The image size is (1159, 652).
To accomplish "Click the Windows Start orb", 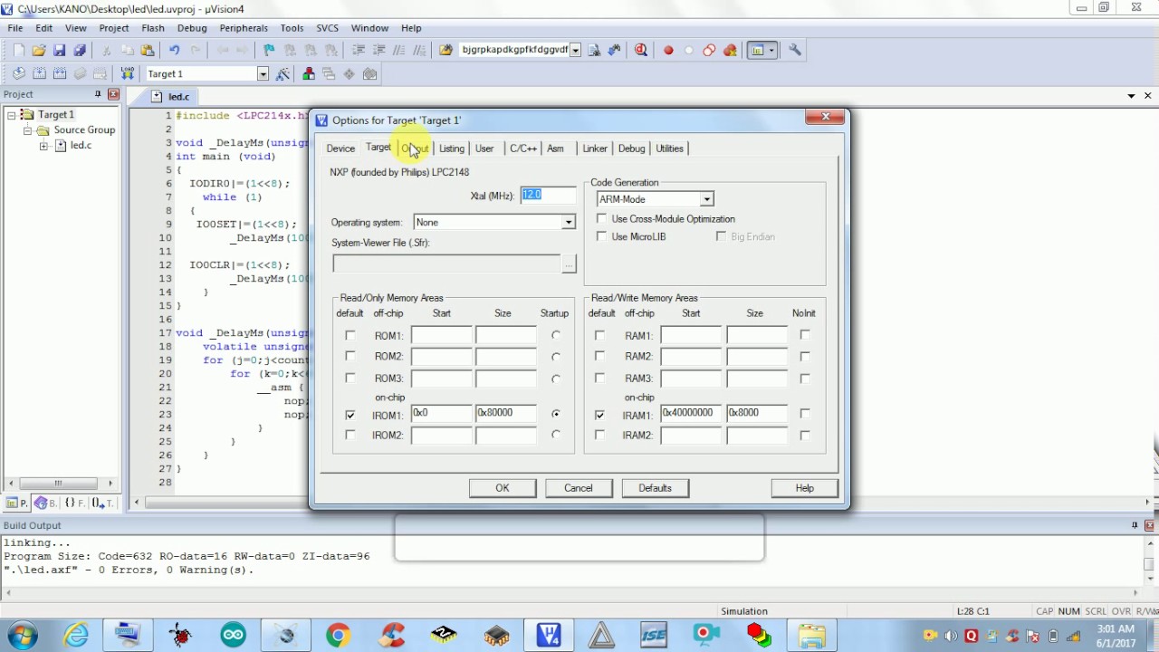I will pyautogui.click(x=22, y=636).
